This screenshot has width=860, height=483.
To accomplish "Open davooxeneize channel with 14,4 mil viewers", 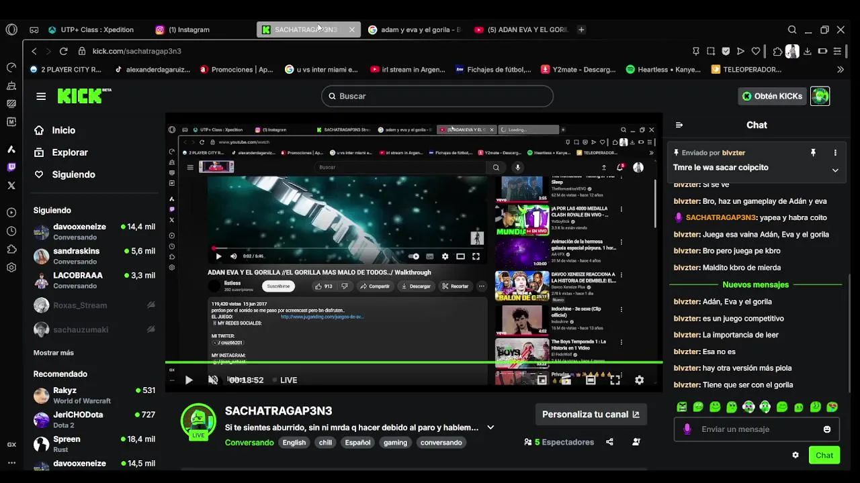I will (94, 232).
